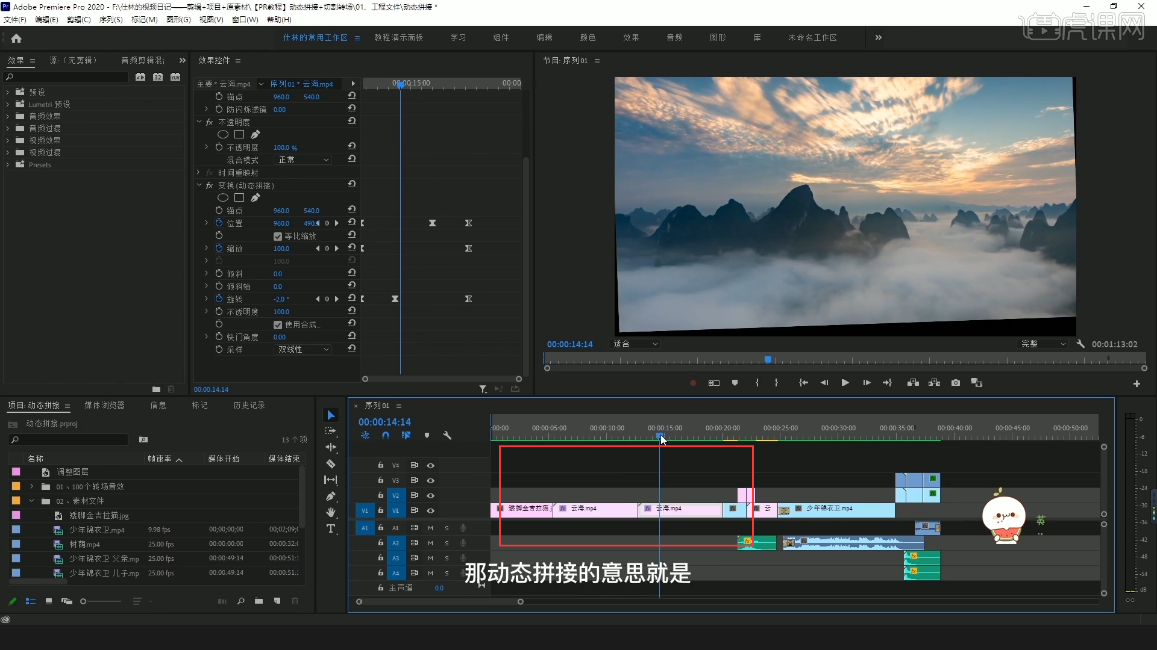1157x650 pixels.
Task: Collapse 02 source files bin
Action: pyautogui.click(x=31, y=501)
